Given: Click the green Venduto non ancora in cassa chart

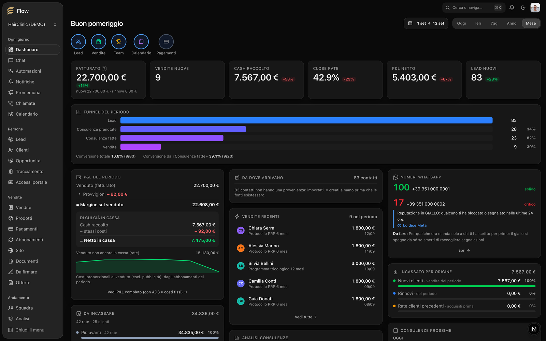Looking at the screenshot, I should tap(147, 266).
